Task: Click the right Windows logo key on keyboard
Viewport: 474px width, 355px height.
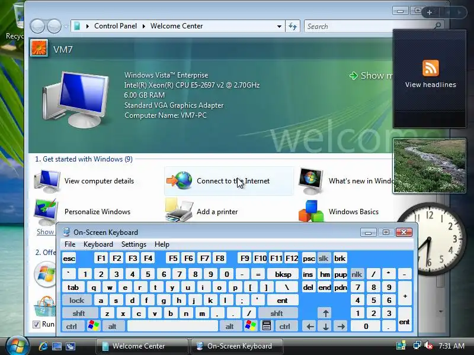Action: tap(251, 326)
